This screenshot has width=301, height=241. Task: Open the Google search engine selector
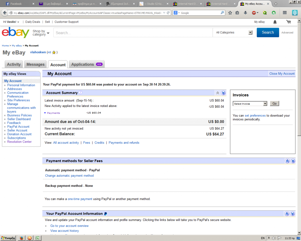click(x=176, y=13)
